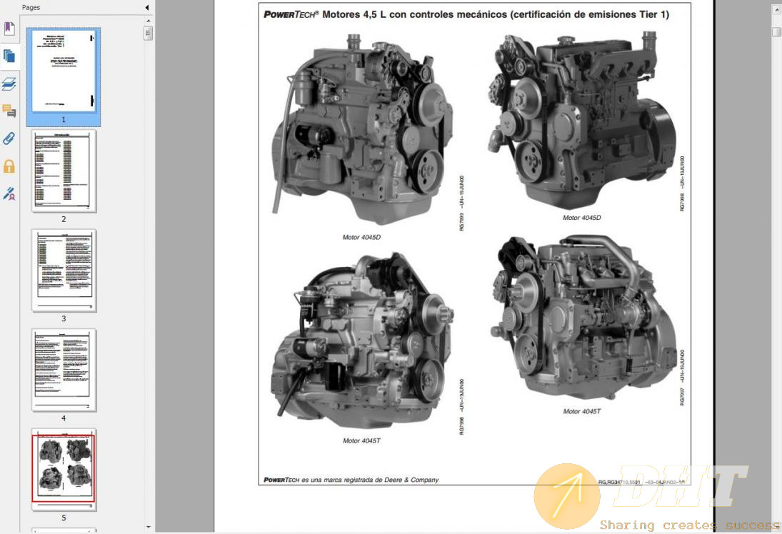This screenshot has height=534, width=782.
Task: Click 'Motor 4045T' caption beside RG7997
Action: [x=581, y=411]
